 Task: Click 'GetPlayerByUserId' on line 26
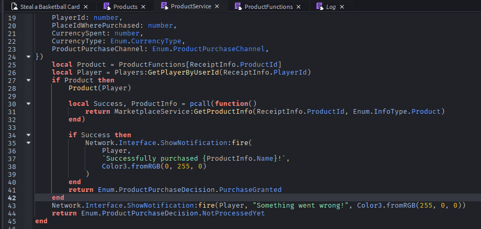184,73
